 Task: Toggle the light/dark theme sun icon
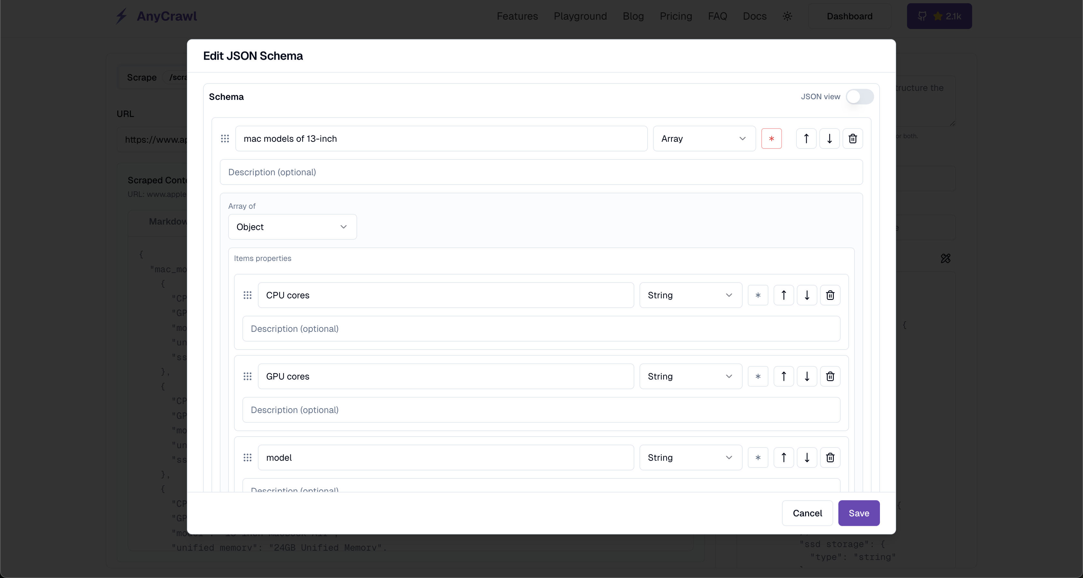pos(787,16)
